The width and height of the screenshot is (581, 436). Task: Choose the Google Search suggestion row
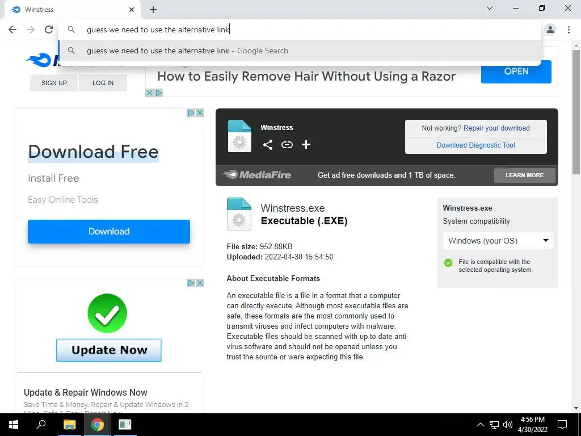[300, 51]
